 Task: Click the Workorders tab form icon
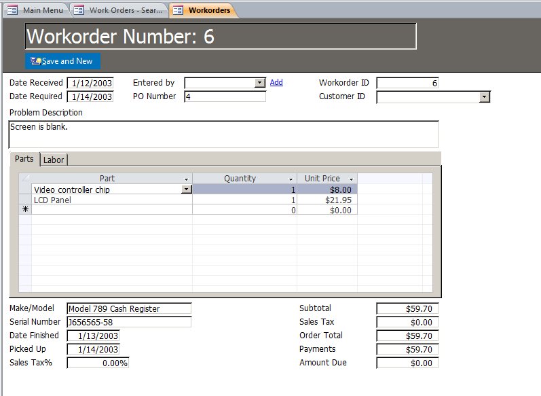click(x=178, y=10)
